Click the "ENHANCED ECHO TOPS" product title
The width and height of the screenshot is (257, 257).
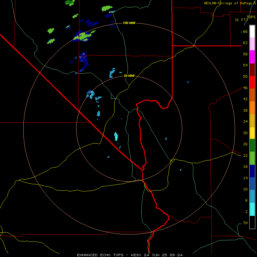click(x=100, y=255)
